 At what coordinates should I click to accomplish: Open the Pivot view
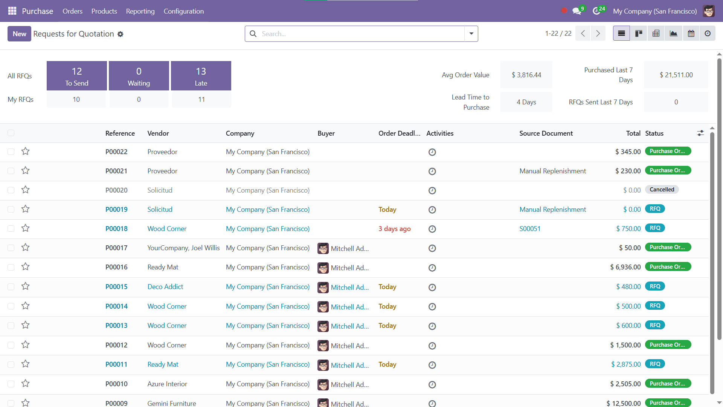coord(656,33)
